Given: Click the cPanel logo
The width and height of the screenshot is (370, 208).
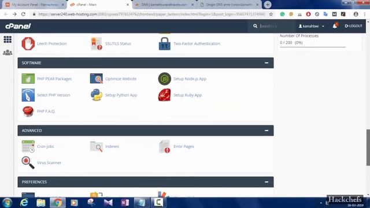Looking at the screenshot, I should pyautogui.click(x=18, y=26).
